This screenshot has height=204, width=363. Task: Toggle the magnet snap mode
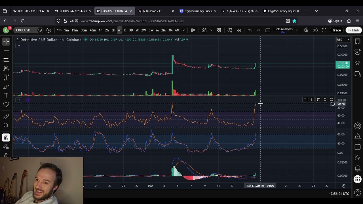6,138
